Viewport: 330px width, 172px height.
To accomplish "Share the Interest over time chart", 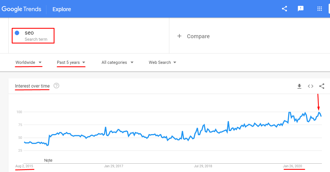I will click(322, 86).
